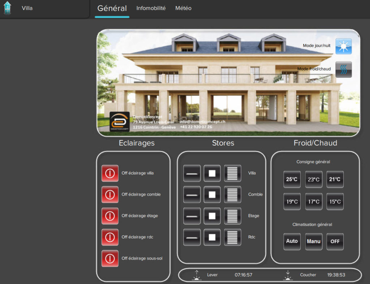Select 19°C temperature setpoint

point(292,202)
